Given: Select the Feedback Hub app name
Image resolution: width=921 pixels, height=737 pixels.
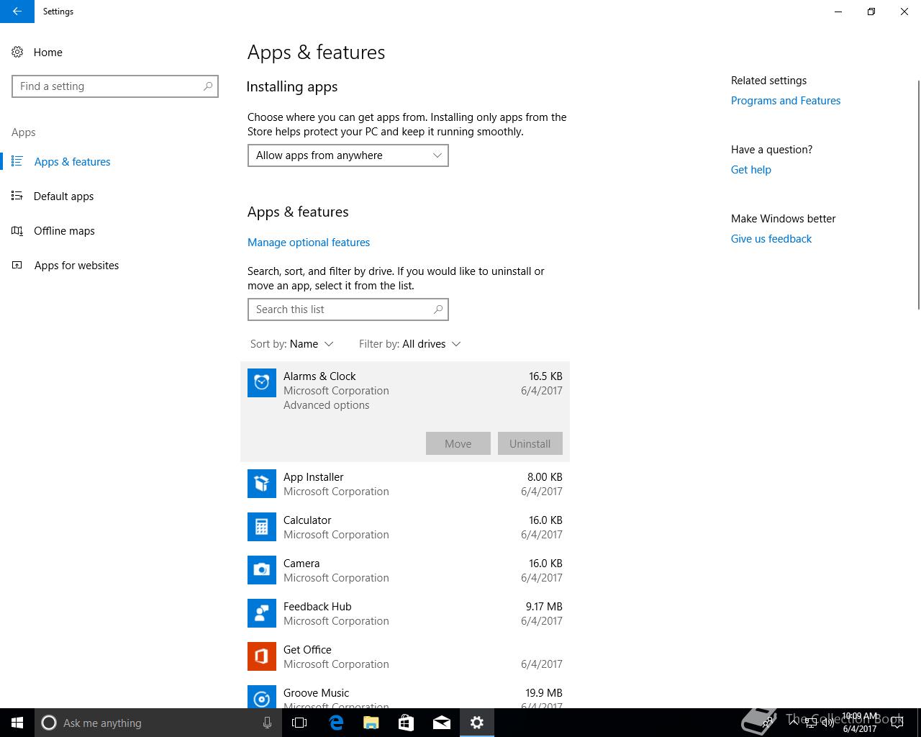Looking at the screenshot, I should [317, 607].
